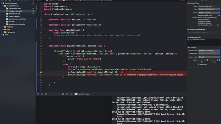Pause program execution in debug bar
Viewport: 221px width, 124px height.
(x=46, y=94)
